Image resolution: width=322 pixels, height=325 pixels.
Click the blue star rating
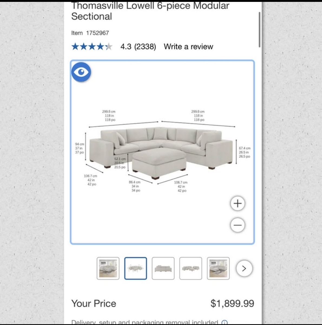91,47
